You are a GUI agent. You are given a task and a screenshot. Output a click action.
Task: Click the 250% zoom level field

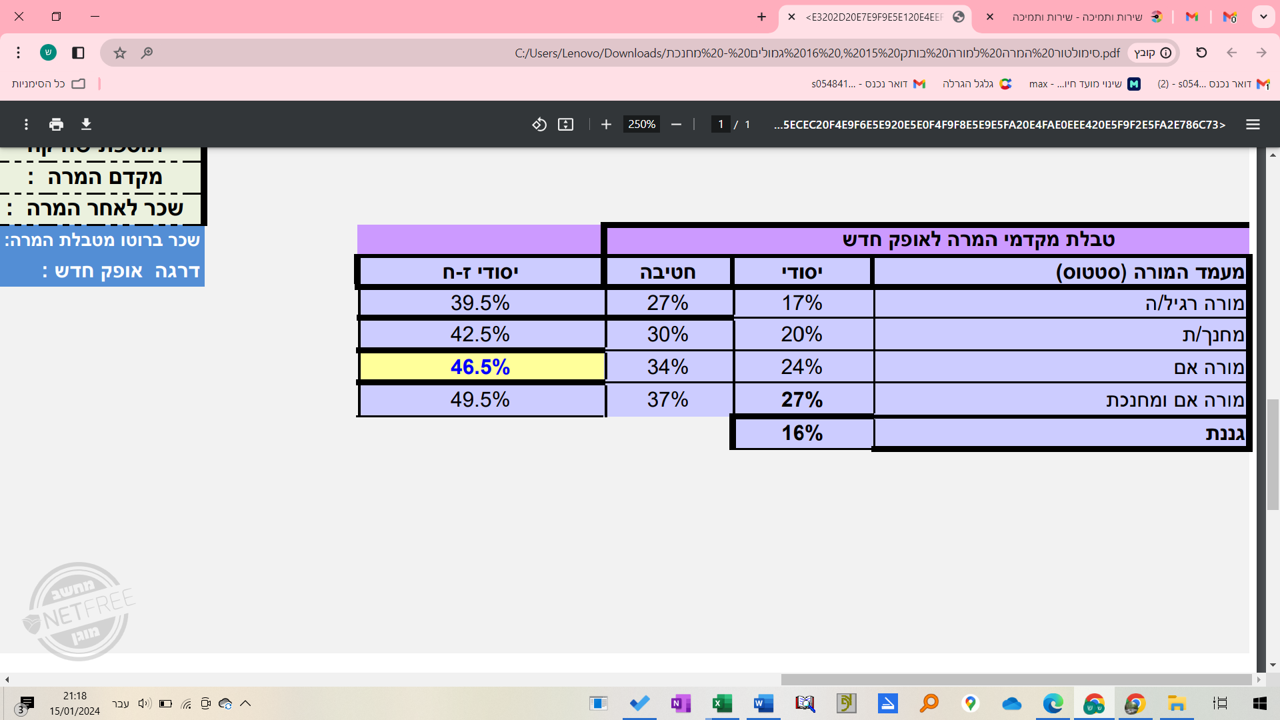click(641, 124)
